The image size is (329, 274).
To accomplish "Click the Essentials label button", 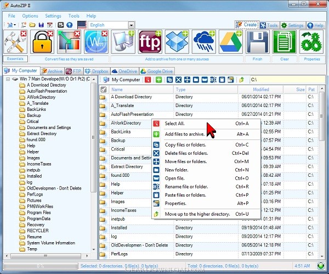I will [x=15, y=59].
